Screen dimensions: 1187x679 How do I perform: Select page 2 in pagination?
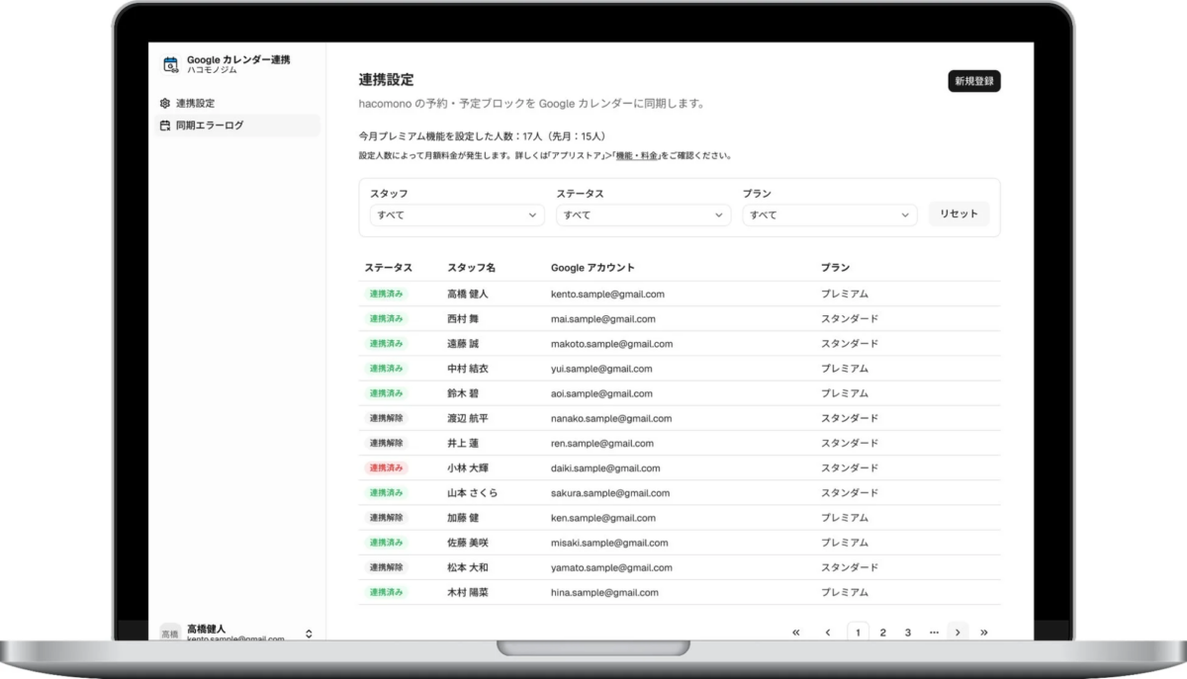pyautogui.click(x=882, y=633)
